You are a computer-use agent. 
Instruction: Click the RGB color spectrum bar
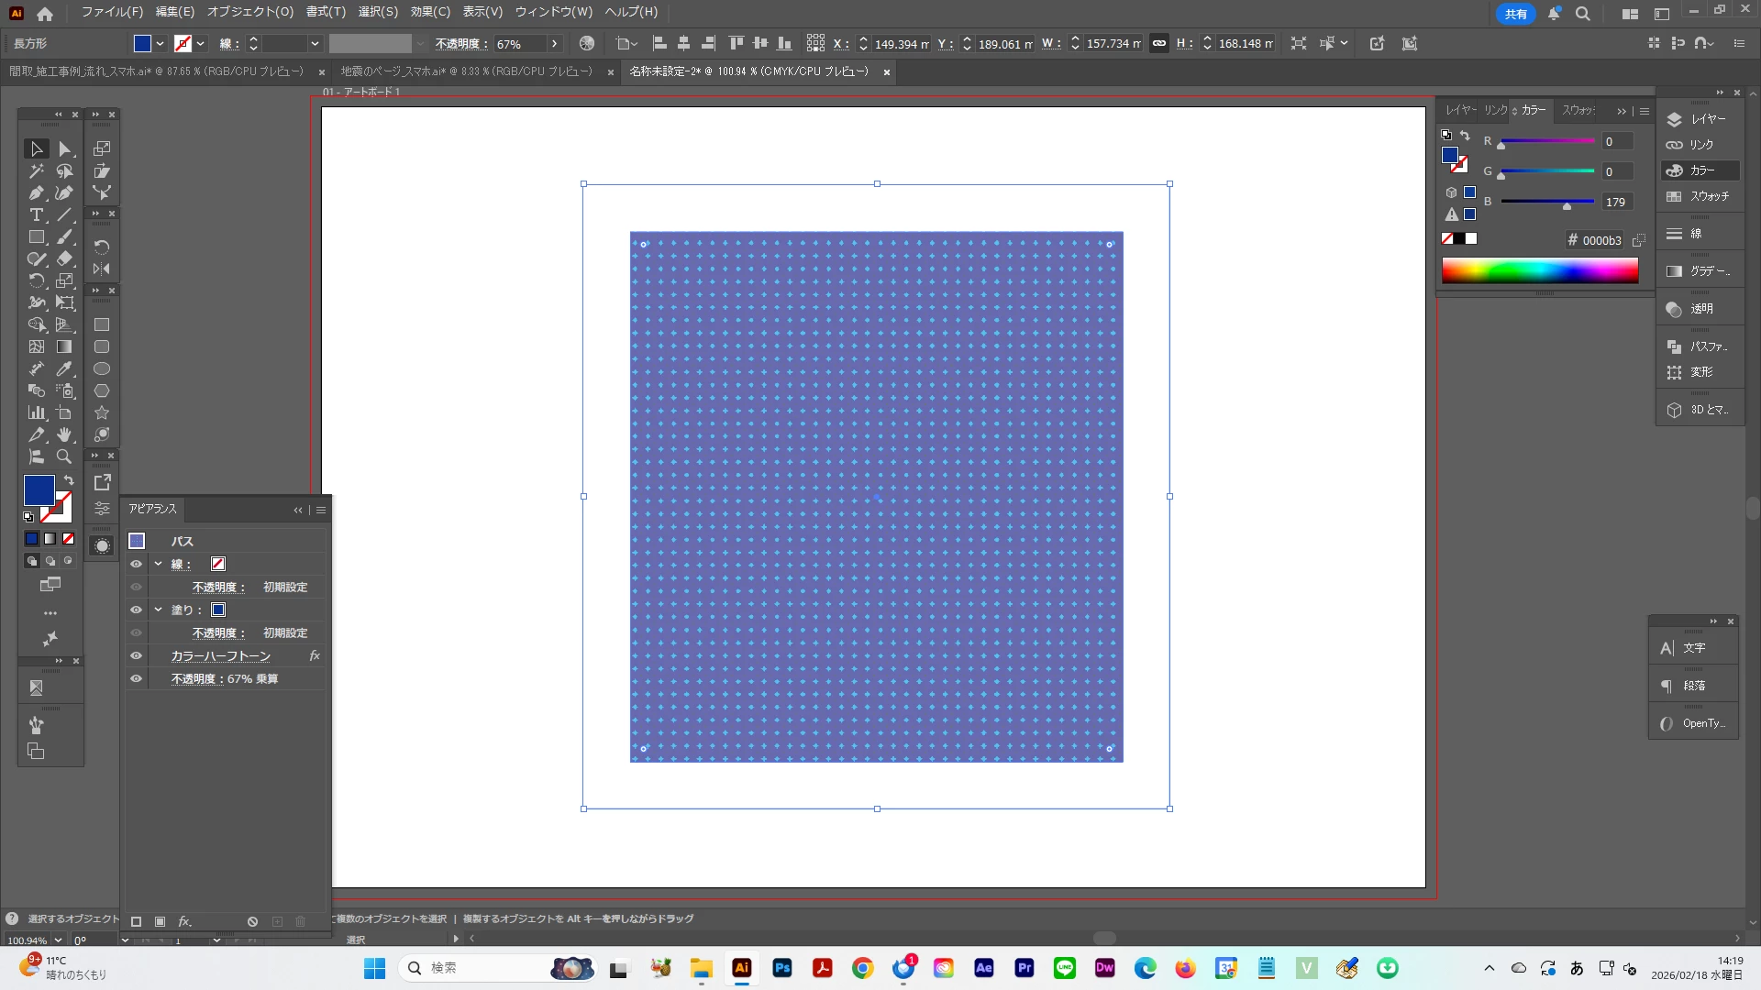coord(1539,270)
